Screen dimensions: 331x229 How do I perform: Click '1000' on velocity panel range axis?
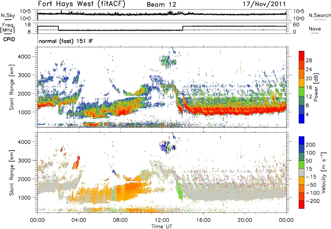coord(24,198)
